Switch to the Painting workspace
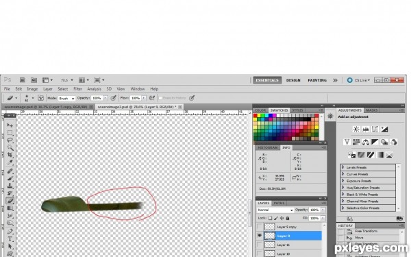This screenshot has height=257, width=411. click(317, 80)
